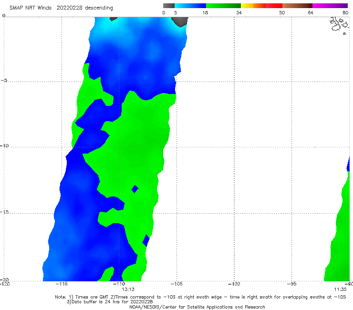Click the gray 0-5 segment of the colorbar

point(169,6)
